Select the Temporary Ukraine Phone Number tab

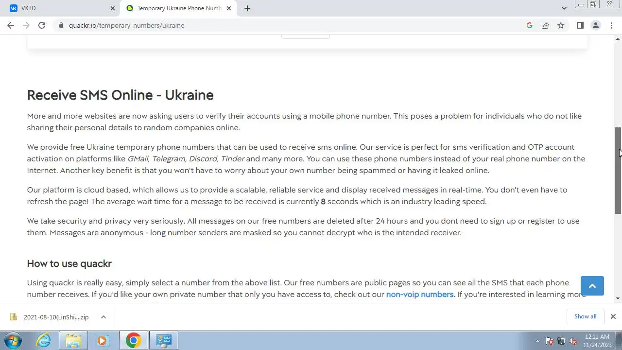tap(179, 8)
